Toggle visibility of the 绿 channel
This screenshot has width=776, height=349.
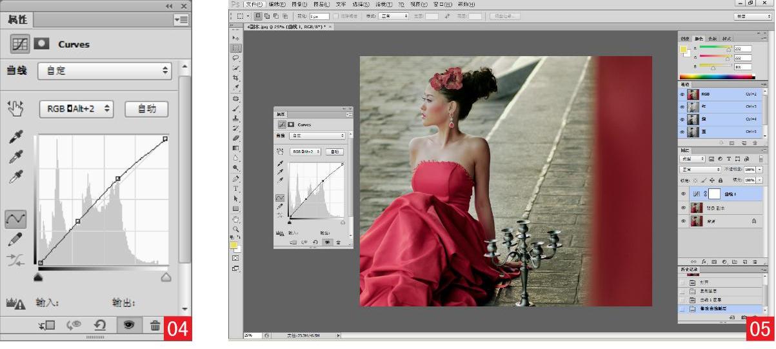click(682, 119)
